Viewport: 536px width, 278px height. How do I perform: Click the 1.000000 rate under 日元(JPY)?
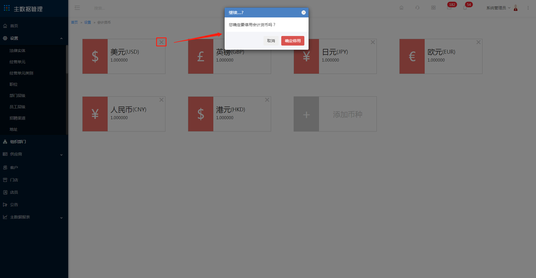pos(330,60)
